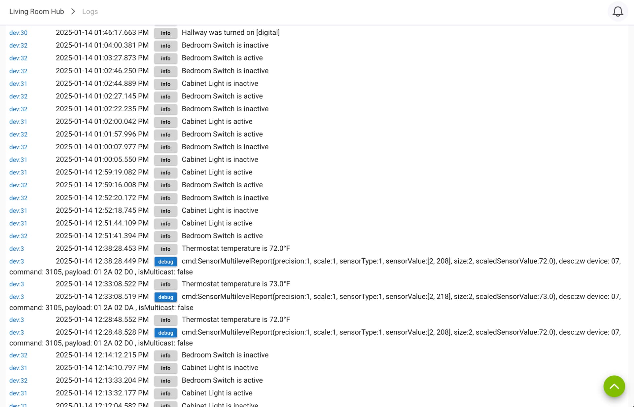
Task: Click the debug badge at 12:38:28.449 PM
Action: tap(166, 262)
